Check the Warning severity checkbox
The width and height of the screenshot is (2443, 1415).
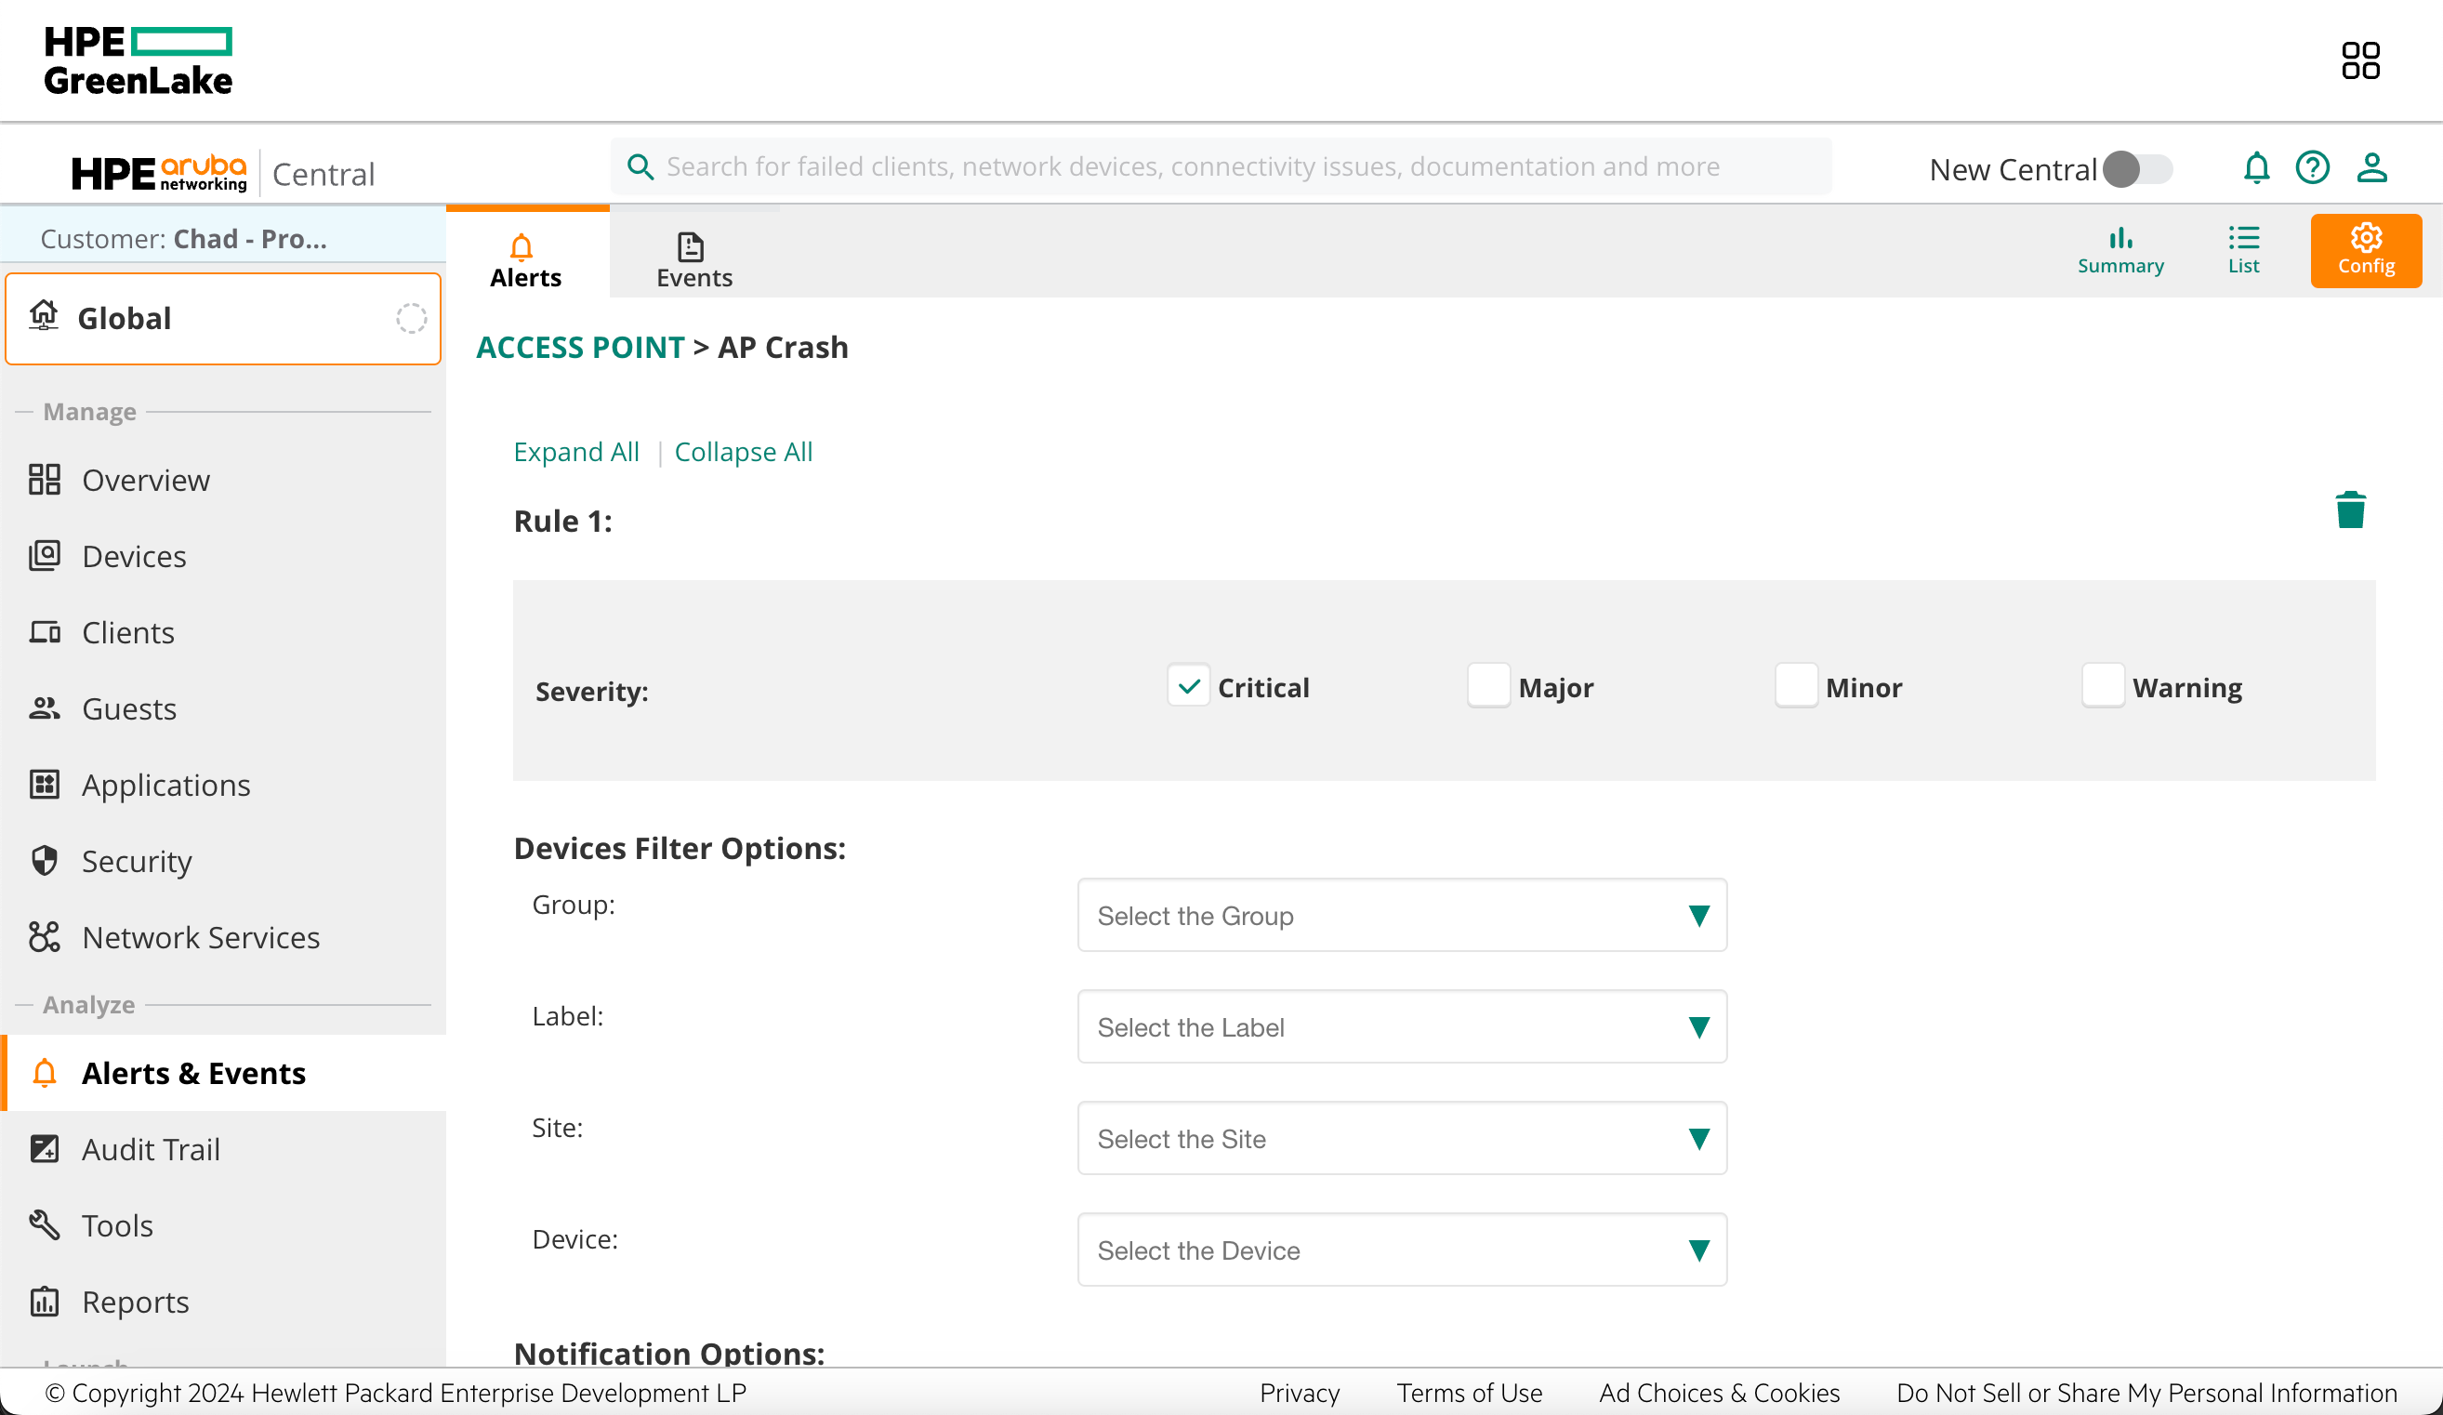(x=2102, y=686)
